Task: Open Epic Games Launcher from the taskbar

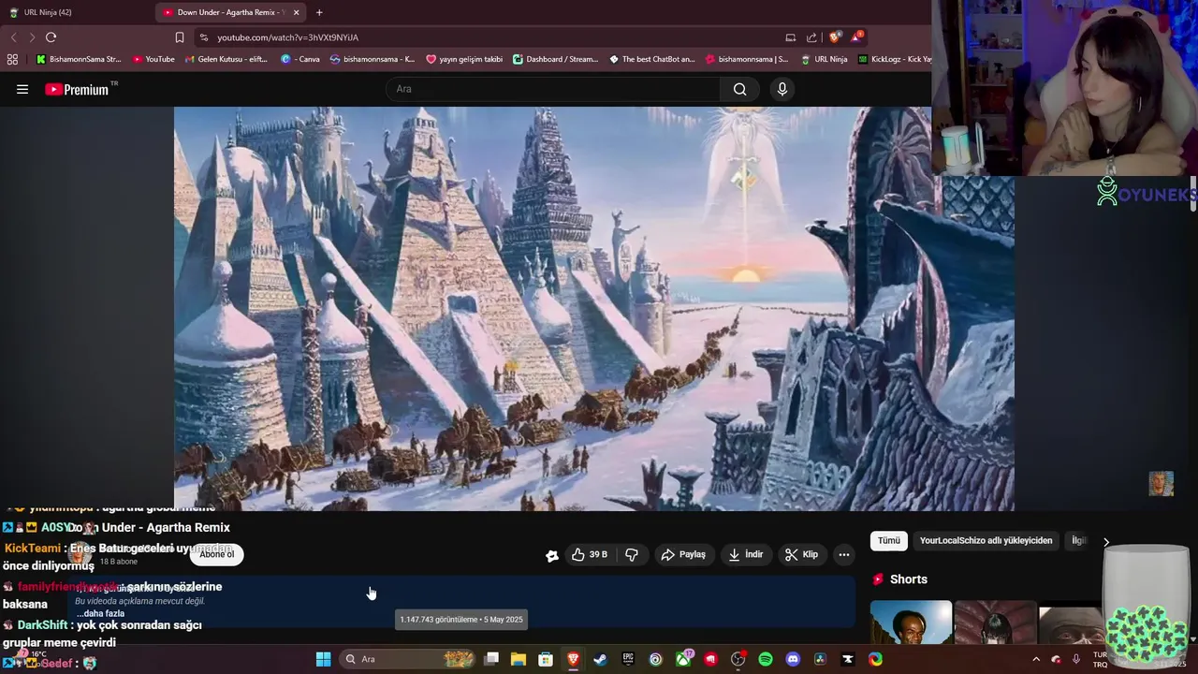Action: [628, 659]
